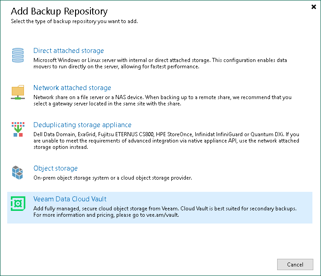This screenshot has width=321, height=276.
Task: Click the 'Add fully managed, secure cloud' description
Action: (x=165, y=212)
